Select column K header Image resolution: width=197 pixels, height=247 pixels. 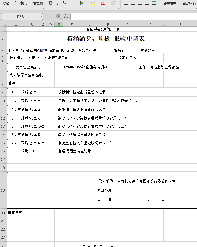coord(180,25)
